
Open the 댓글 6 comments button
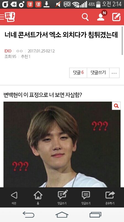[78, 73]
